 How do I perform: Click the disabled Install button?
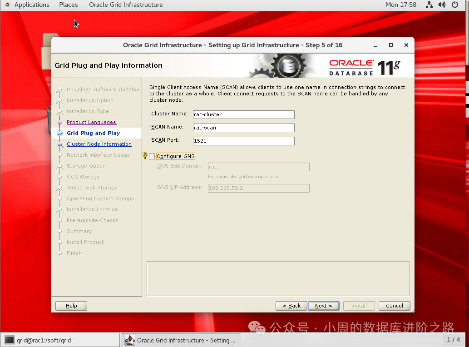[x=359, y=306]
